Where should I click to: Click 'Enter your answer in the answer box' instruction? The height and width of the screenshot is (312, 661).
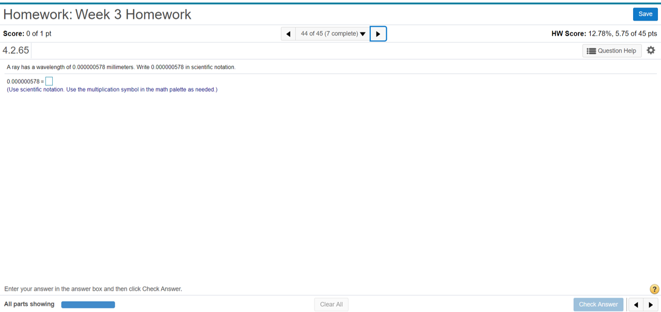[93, 289]
